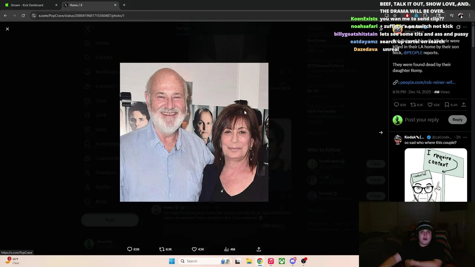475x267 pixels.
Task: Open the media control icon in Chrome toolbar
Action: (x=452, y=16)
